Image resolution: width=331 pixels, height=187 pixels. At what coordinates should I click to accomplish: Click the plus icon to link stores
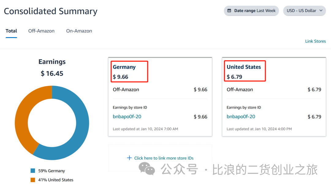tap(129, 158)
